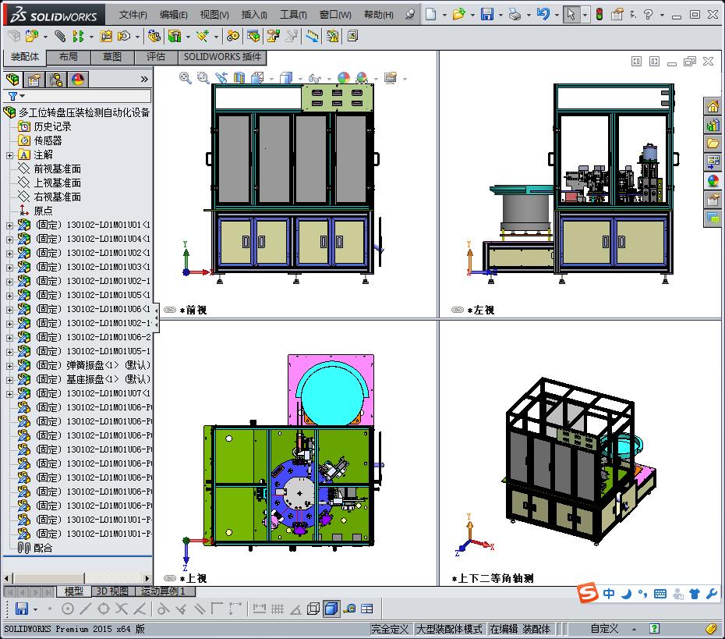This screenshot has height=639, width=725.
Task: Toggle Sogou moon half-width mode icon
Action: click(627, 593)
